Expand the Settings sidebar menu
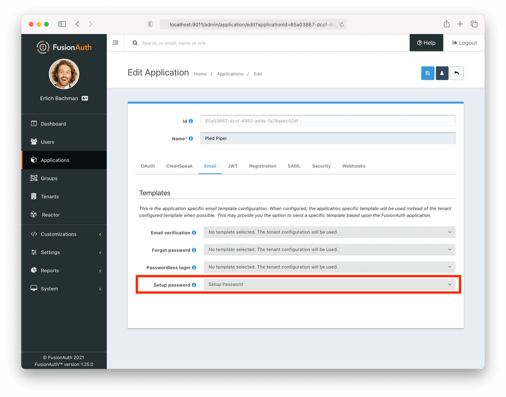506x397 pixels. tap(64, 252)
